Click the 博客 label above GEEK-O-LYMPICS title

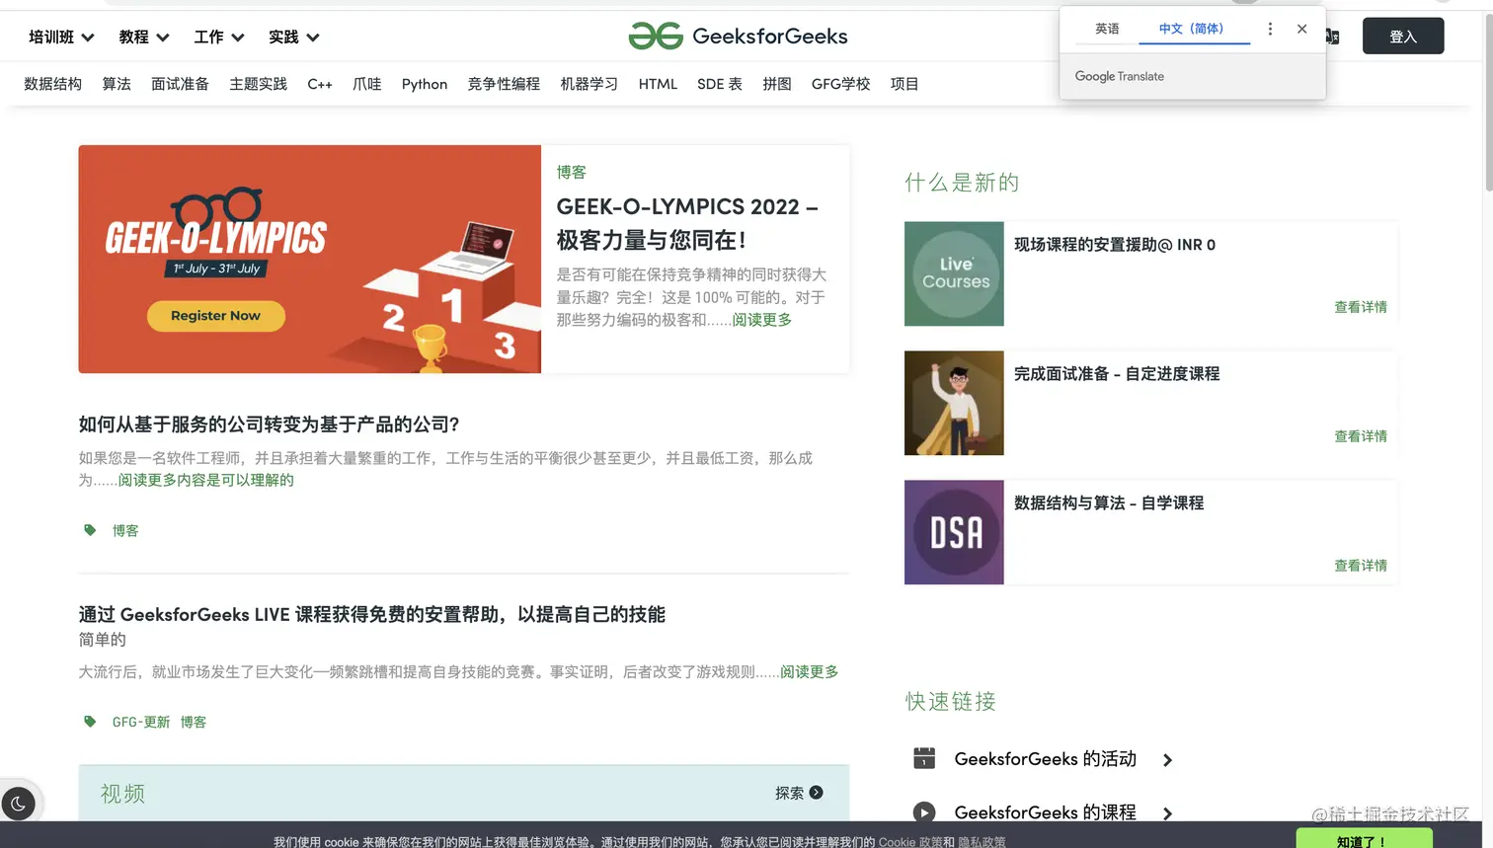click(x=572, y=172)
